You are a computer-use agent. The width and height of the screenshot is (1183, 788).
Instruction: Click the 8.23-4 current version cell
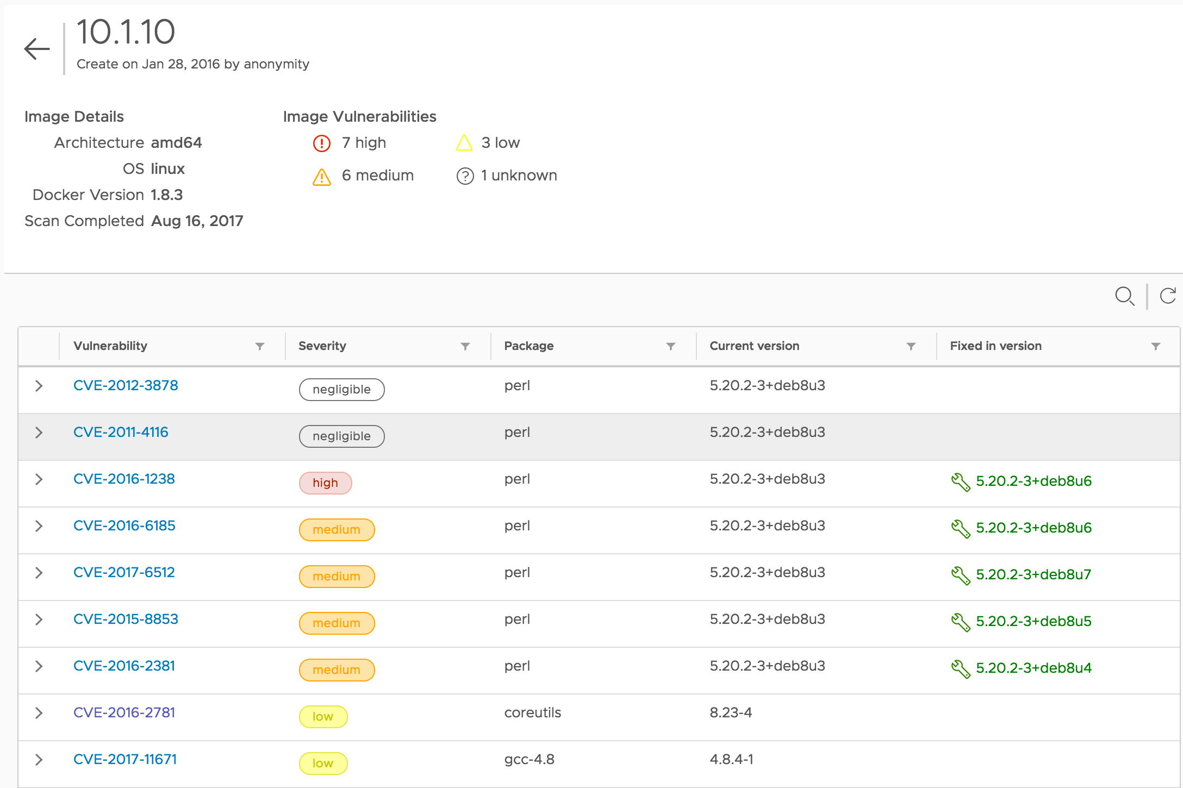coord(731,712)
